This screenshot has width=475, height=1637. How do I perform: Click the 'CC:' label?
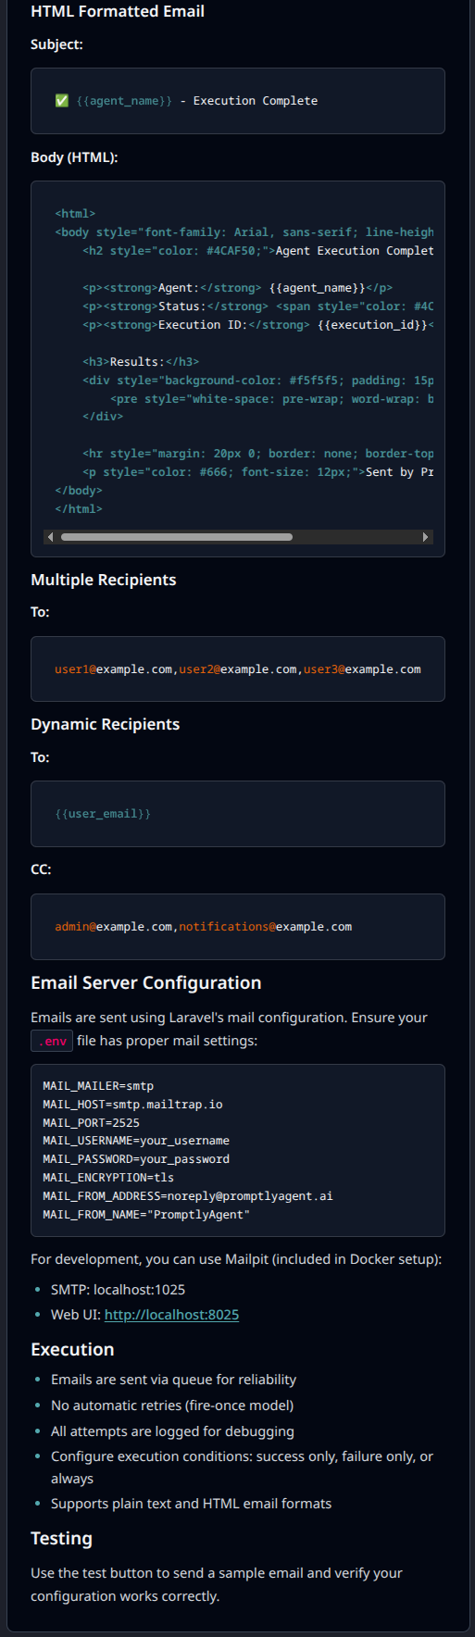click(41, 869)
